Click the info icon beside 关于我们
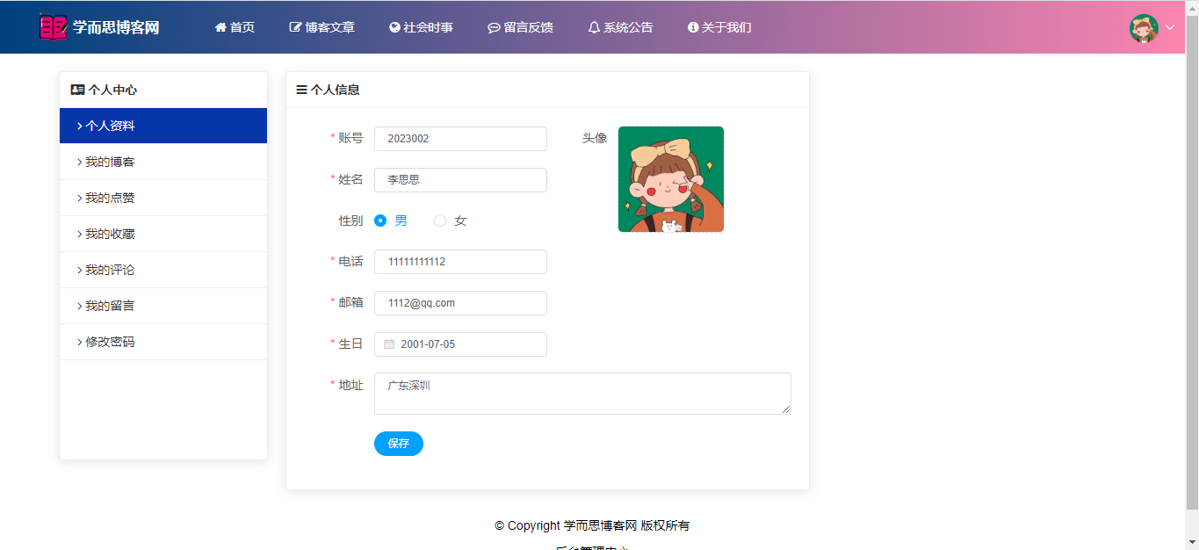 point(693,27)
